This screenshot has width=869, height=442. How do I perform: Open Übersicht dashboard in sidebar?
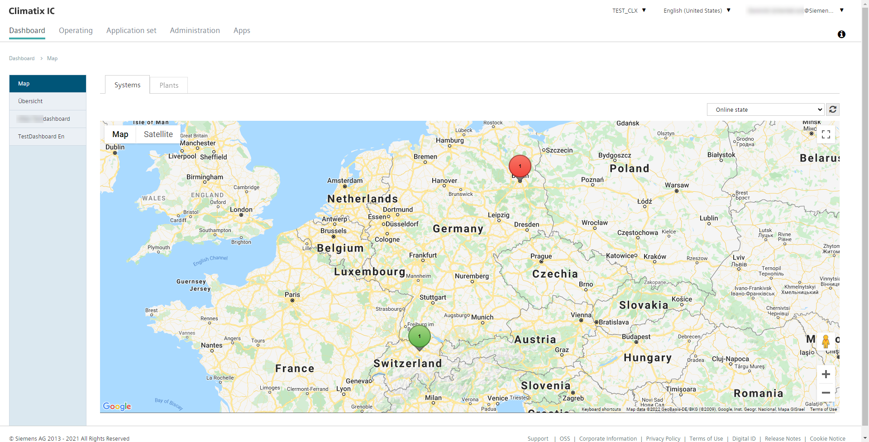[x=48, y=101]
